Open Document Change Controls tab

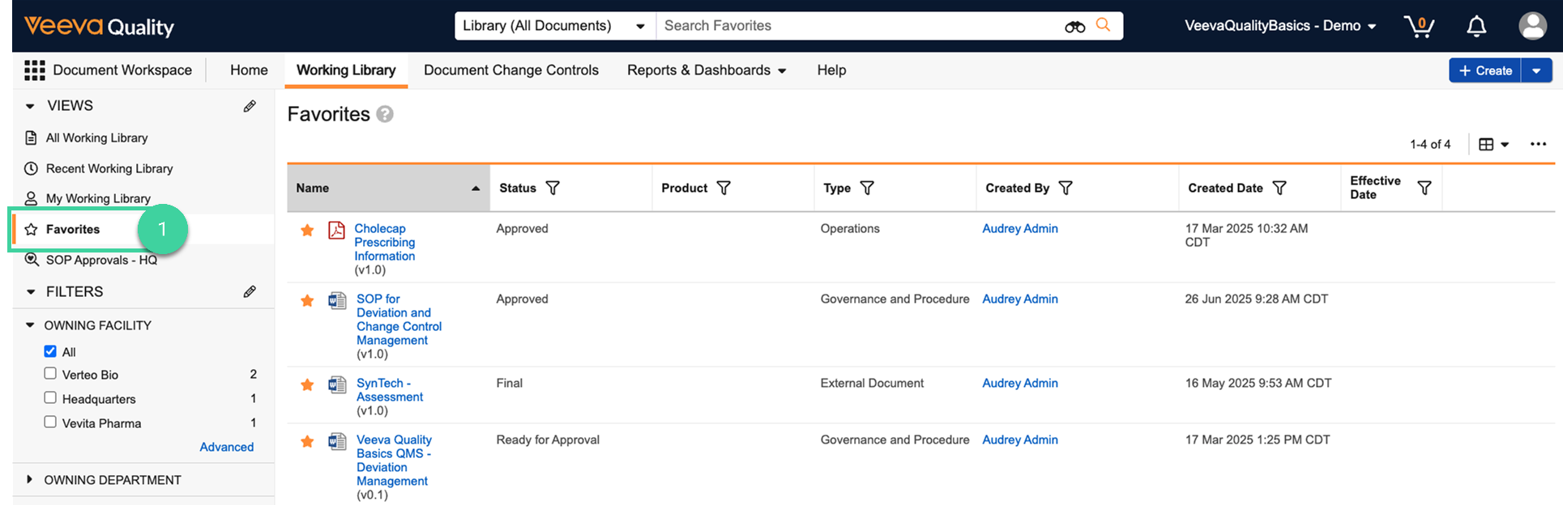pos(511,70)
